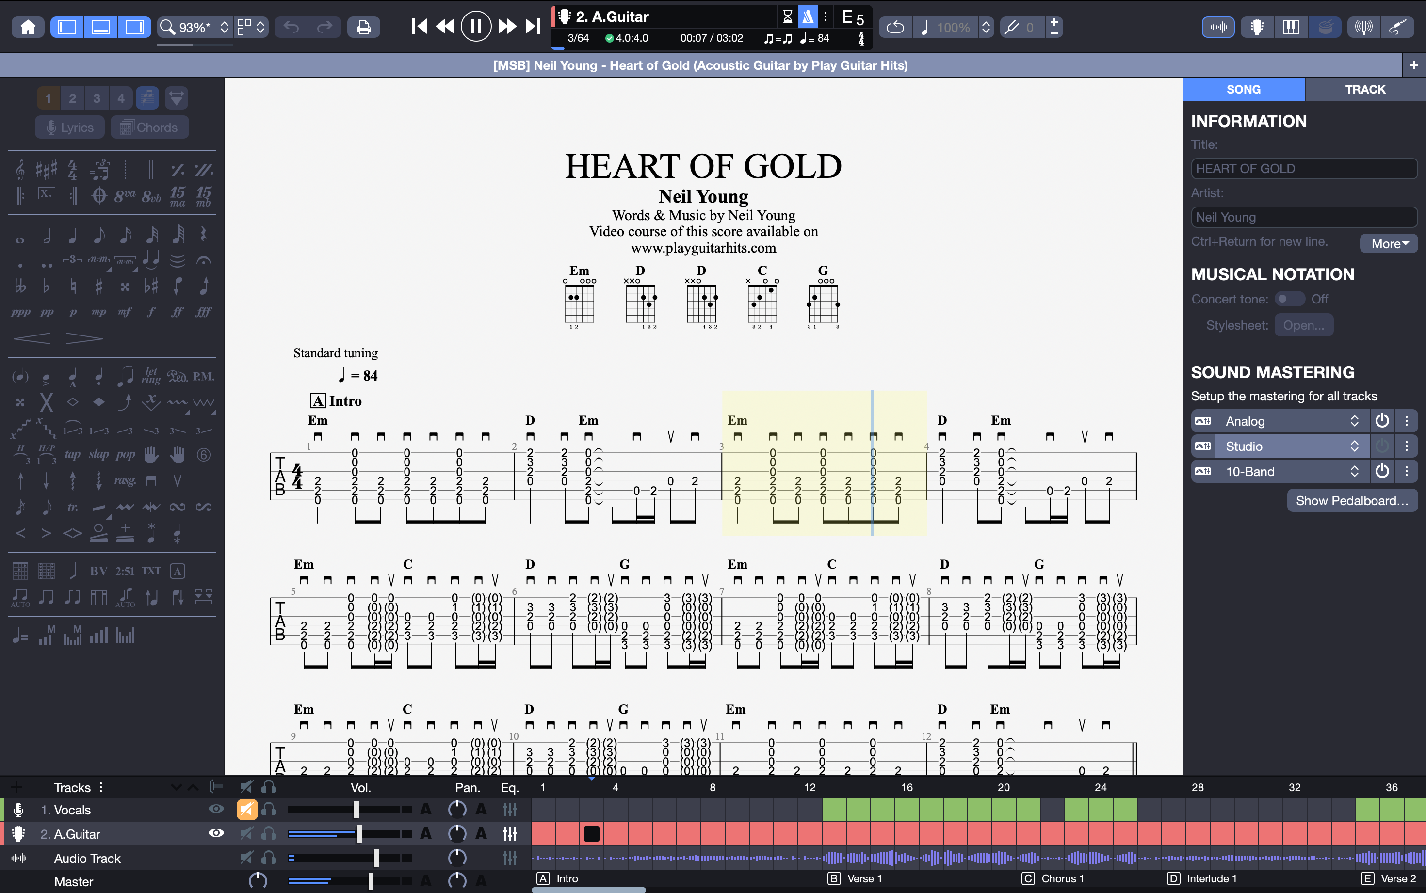Show the drum view

(x=1325, y=27)
